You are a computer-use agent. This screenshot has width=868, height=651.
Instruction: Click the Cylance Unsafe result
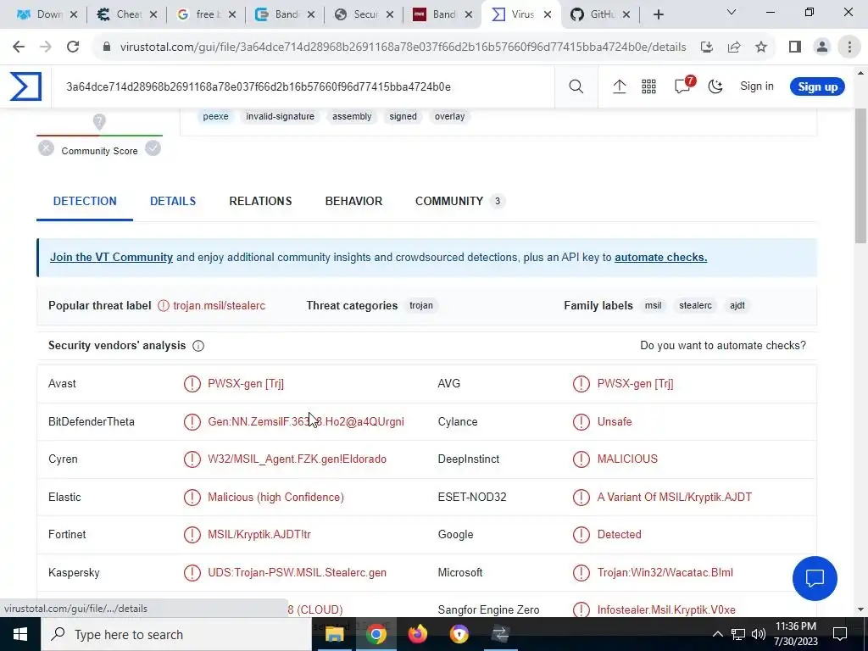(x=615, y=422)
